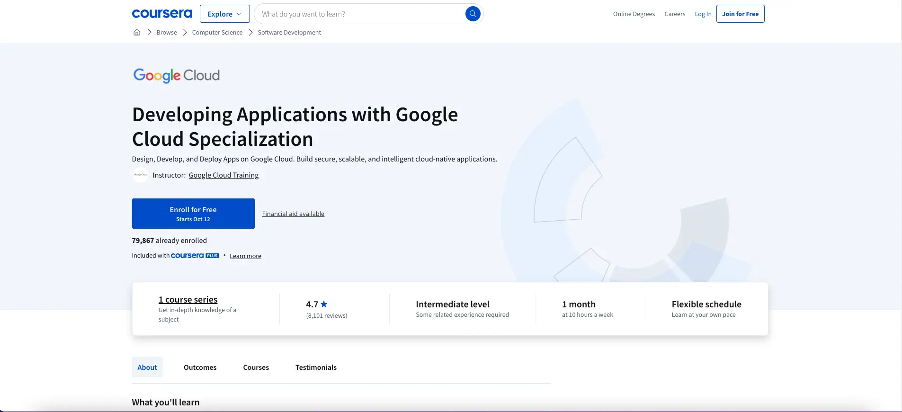
Task: Switch to the Testimonials tab
Action: tap(316, 367)
